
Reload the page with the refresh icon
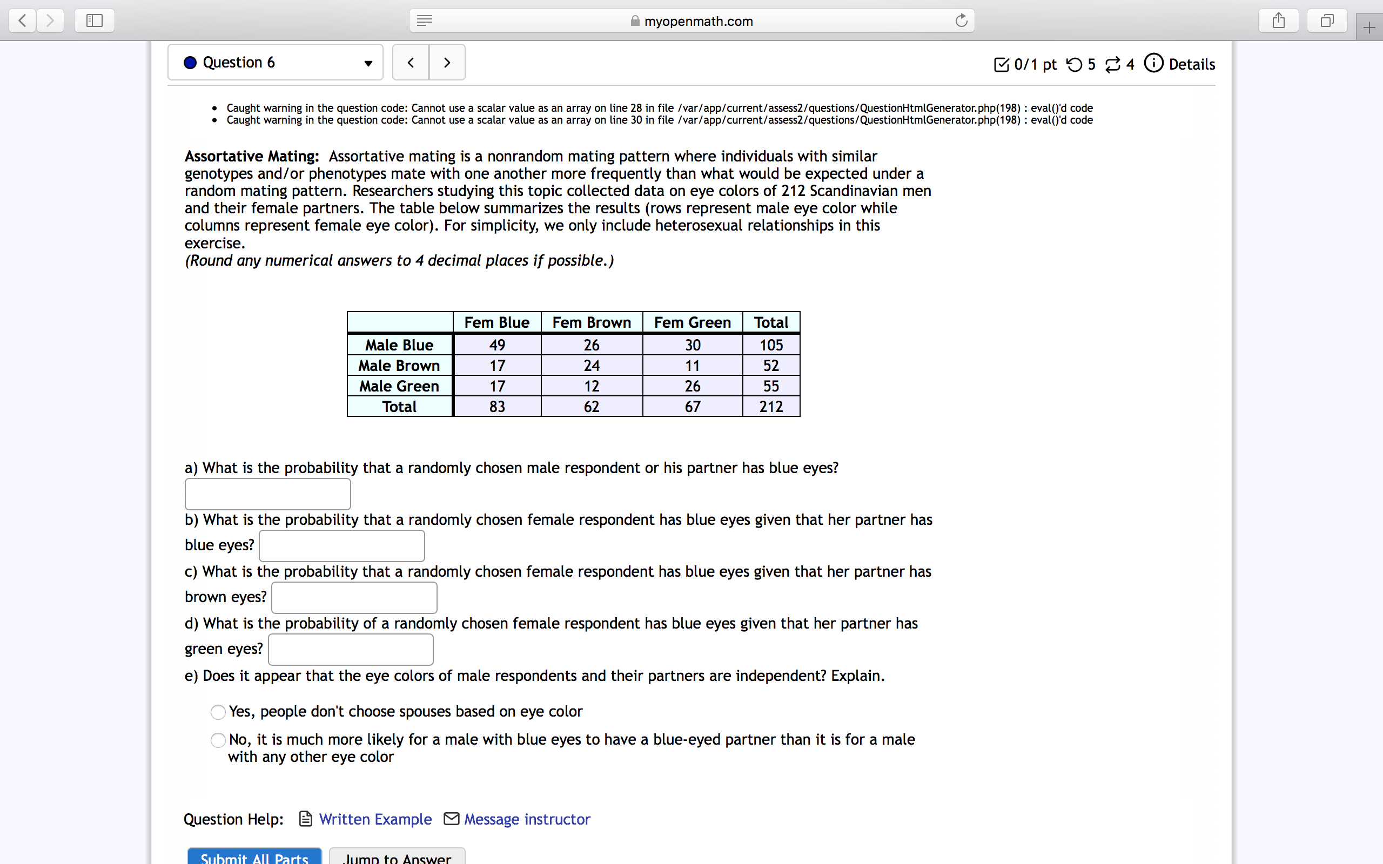point(961,21)
